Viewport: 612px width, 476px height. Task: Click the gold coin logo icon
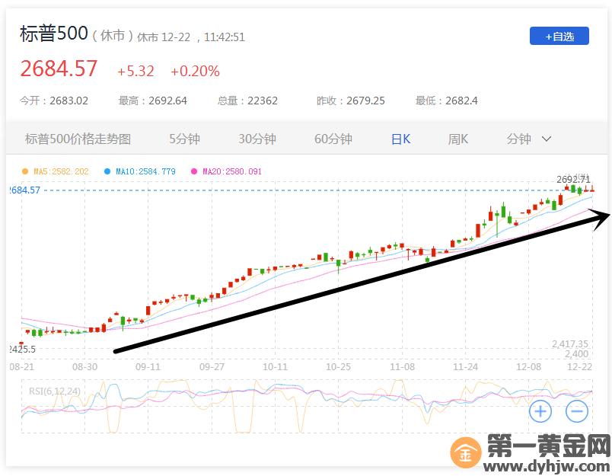(465, 454)
